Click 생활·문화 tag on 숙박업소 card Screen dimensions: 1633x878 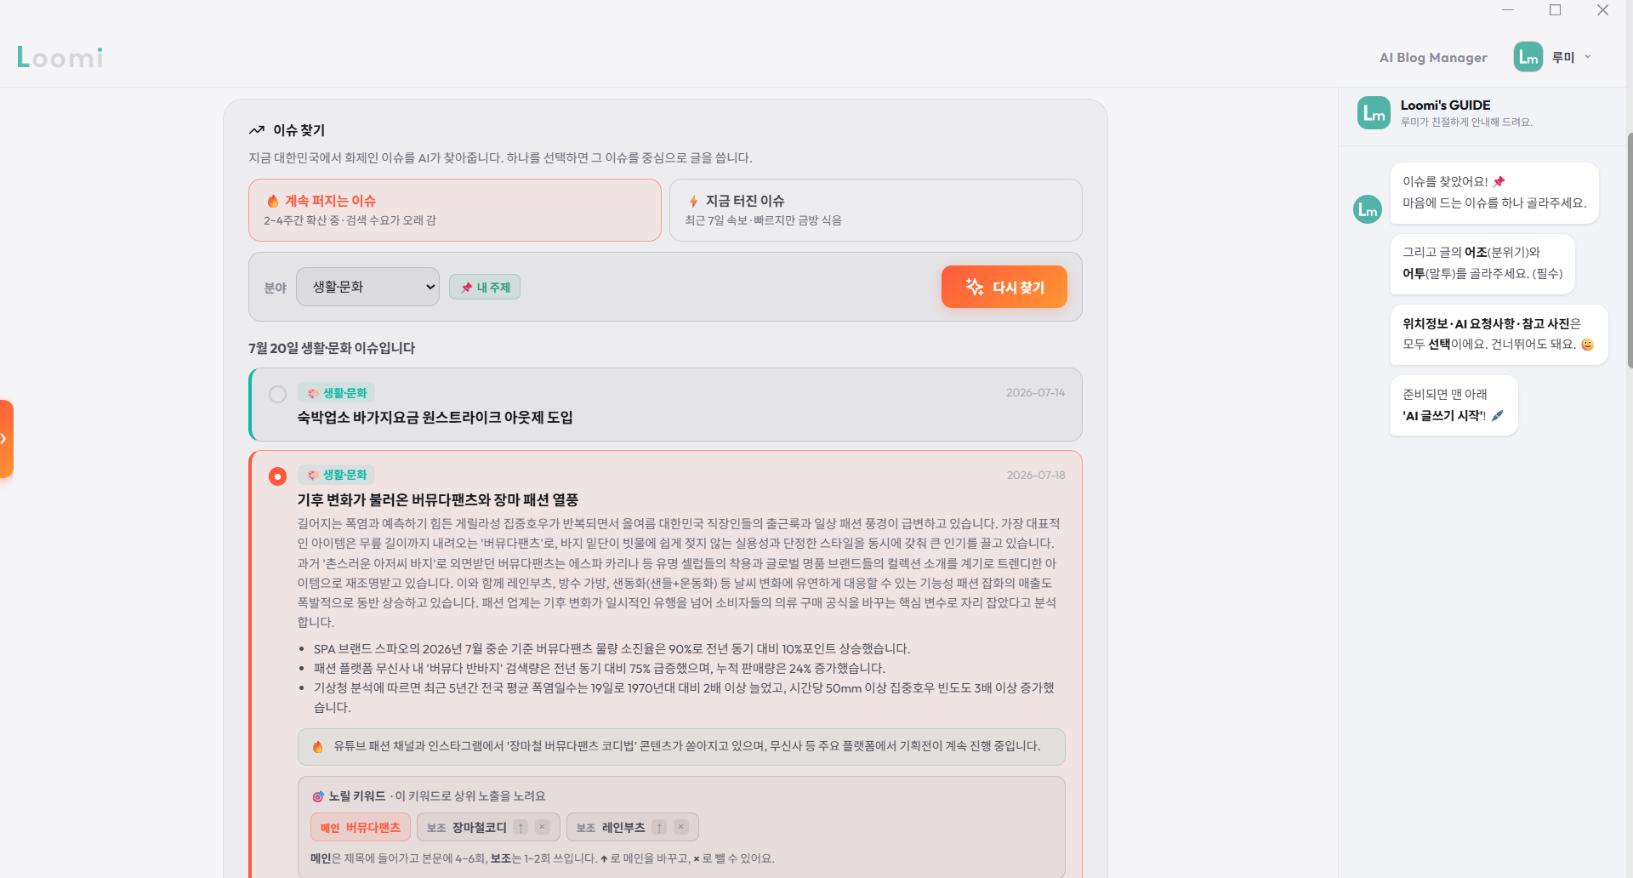click(x=337, y=393)
